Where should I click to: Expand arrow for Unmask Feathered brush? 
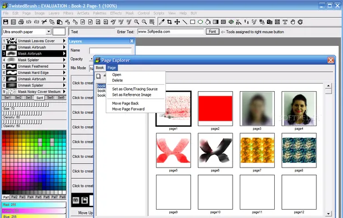point(64,66)
